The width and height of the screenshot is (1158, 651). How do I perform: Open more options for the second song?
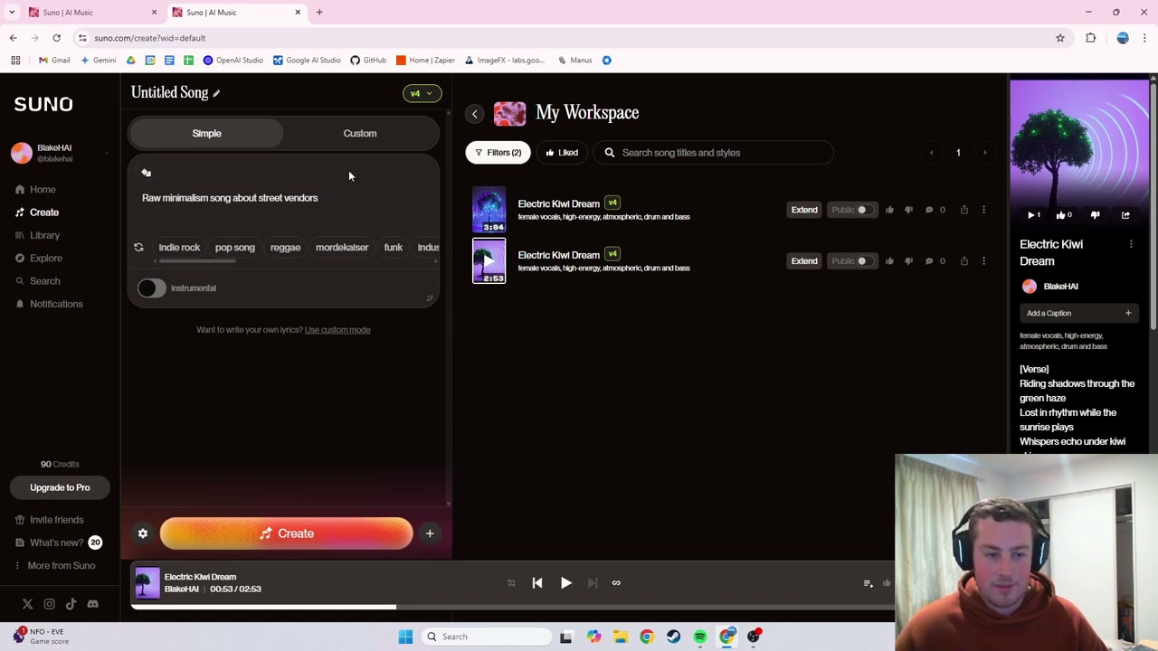click(x=984, y=261)
